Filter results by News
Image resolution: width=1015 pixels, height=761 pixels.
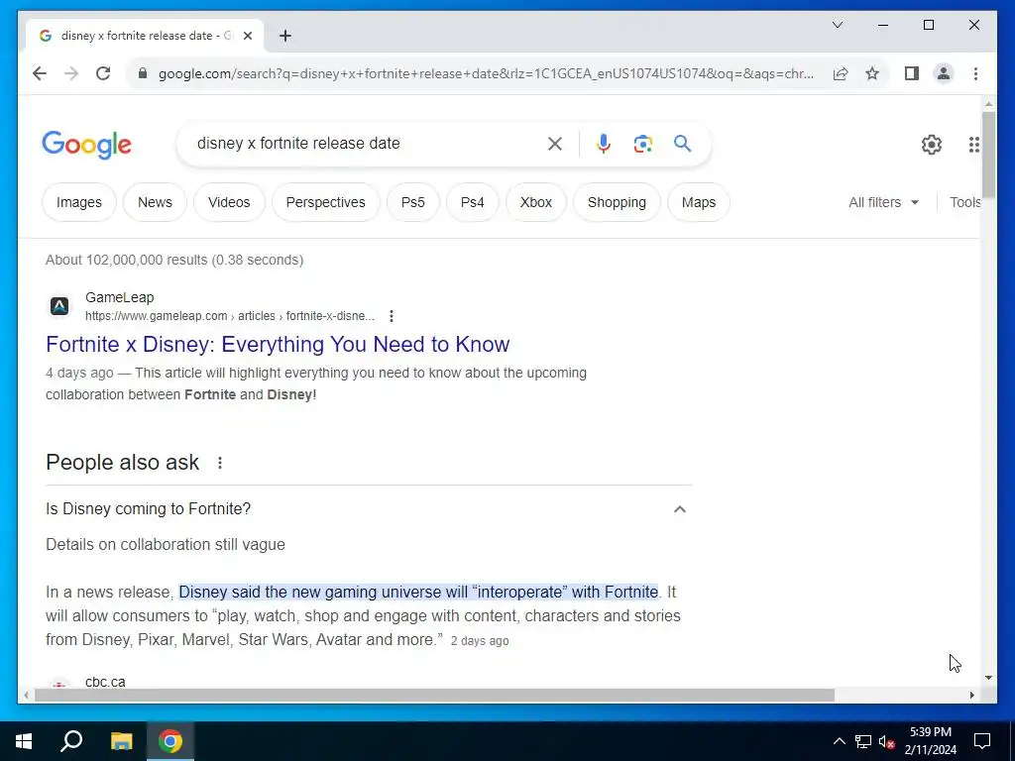click(x=155, y=202)
